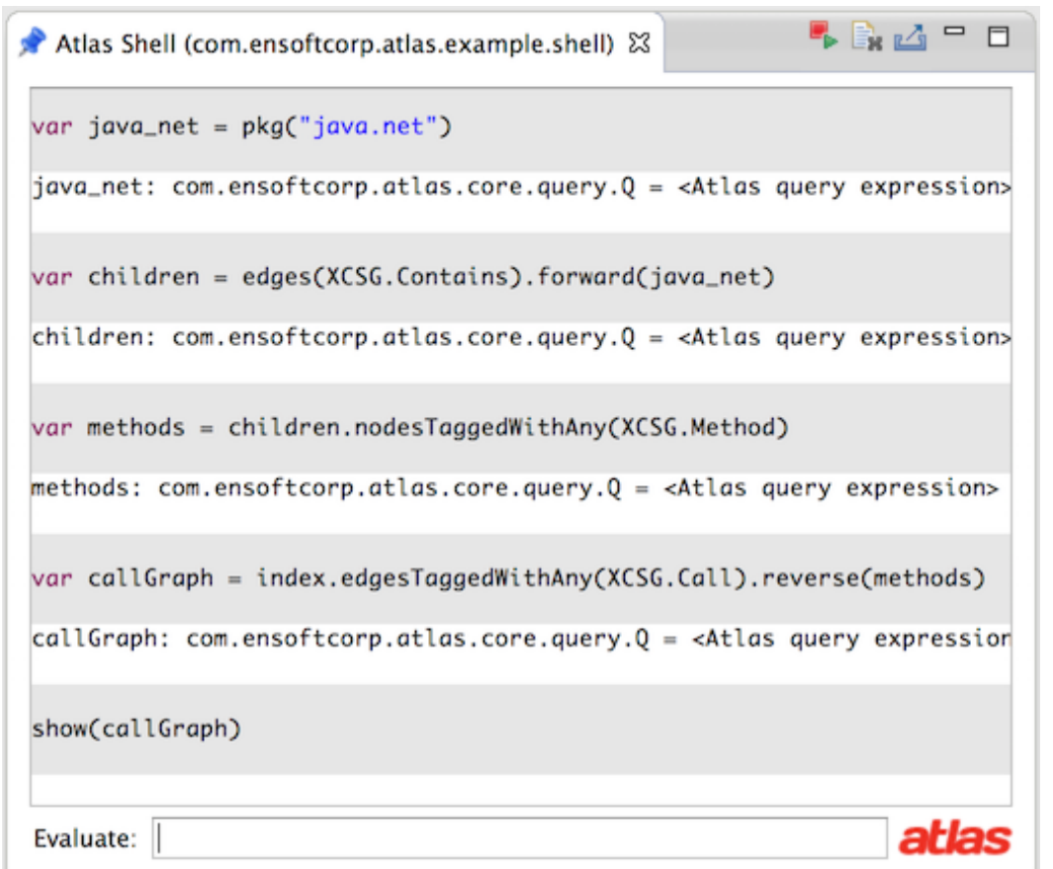Screen dimensions: 1053x869
Task: Focus the Evaluate input field
Action: pyautogui.click(x=520, y=838)
